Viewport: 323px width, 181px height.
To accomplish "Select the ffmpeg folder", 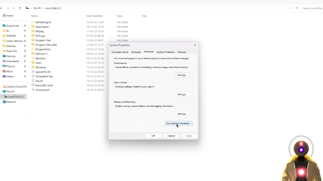I will [x=39, y=31].
